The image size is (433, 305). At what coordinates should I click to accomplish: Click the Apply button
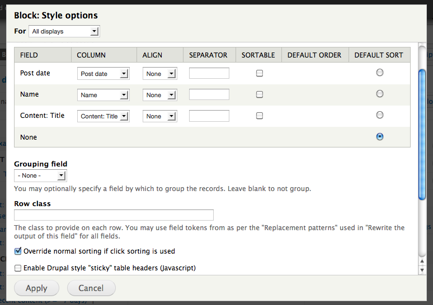(x=37, y=288)
